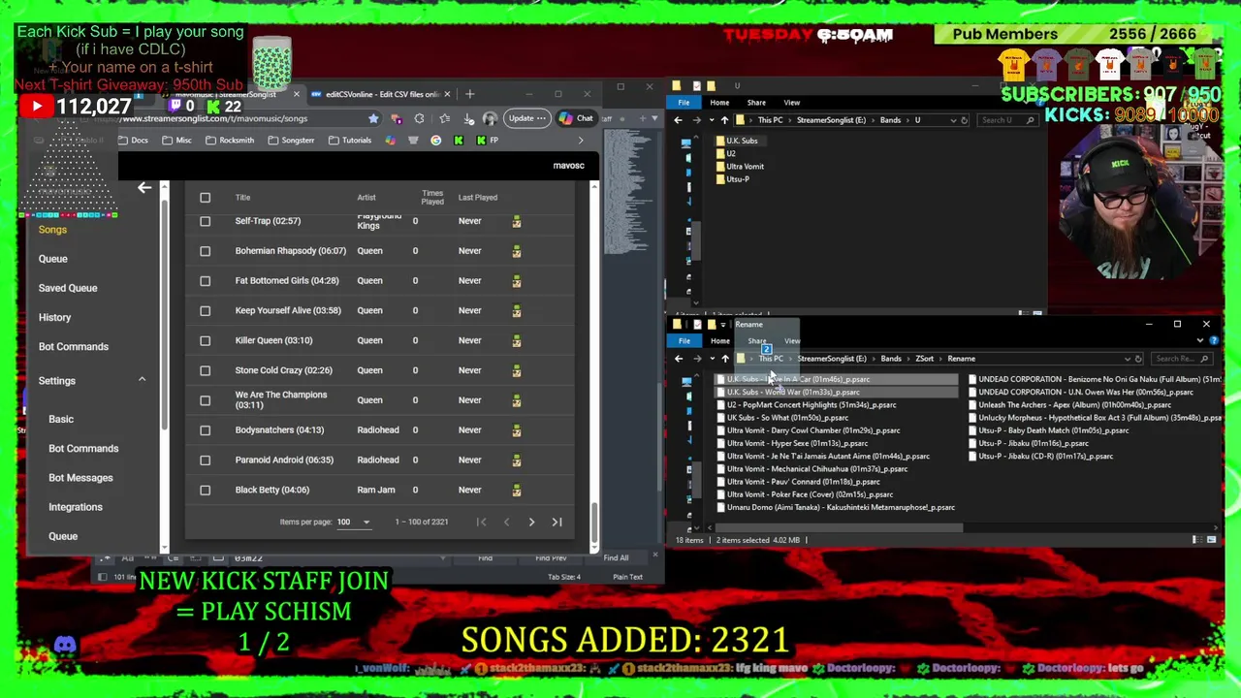This screenshot has width=1241, height=698.
Task: Check the Black Betty checkbox
Action: click(205, 490)
